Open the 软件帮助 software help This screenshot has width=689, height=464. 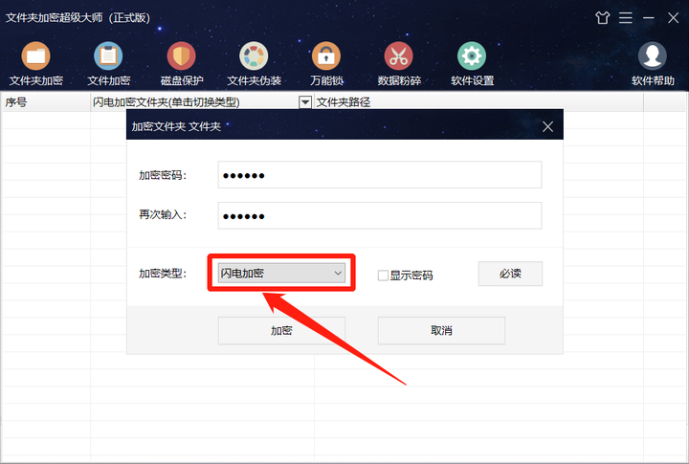click(653, 64)
